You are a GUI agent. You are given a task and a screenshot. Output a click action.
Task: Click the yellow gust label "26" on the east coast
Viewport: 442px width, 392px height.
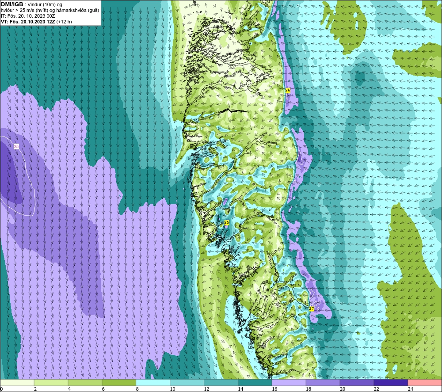pyautogui.click(x=288, y=90)
